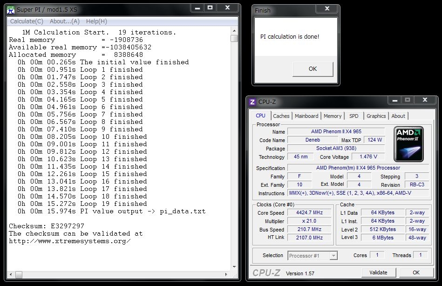Minimize the CPU-Z window

coord(394,100)
